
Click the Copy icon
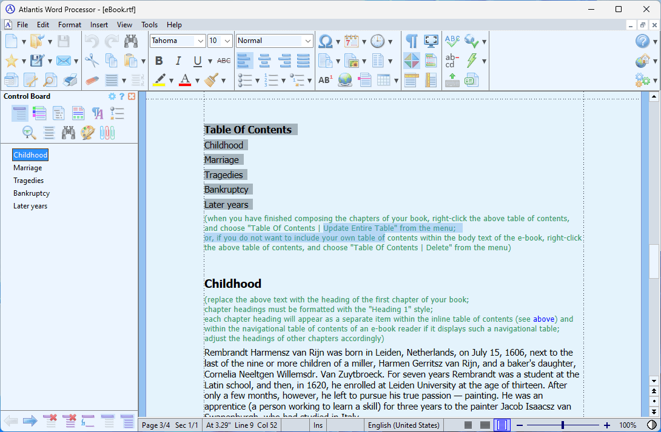[112, 61]
